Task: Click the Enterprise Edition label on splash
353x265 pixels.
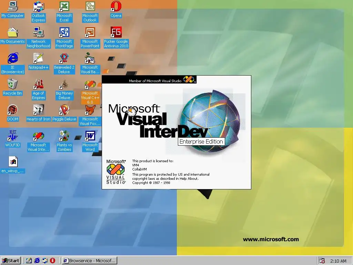Action: click(201, 141)
